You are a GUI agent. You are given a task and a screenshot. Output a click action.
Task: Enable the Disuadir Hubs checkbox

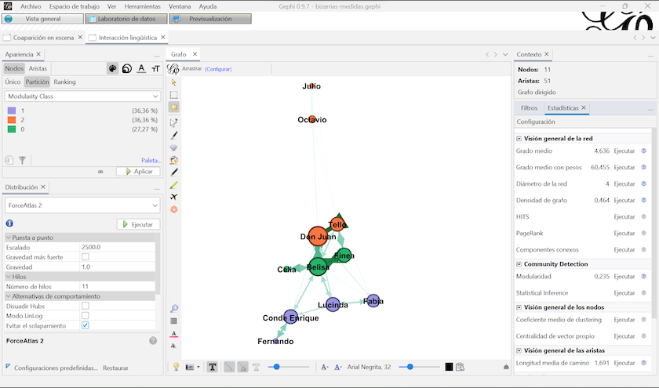click(86, 306)
